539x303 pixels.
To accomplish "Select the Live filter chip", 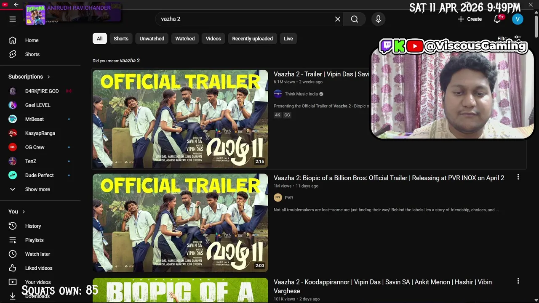I will [288, 39].
